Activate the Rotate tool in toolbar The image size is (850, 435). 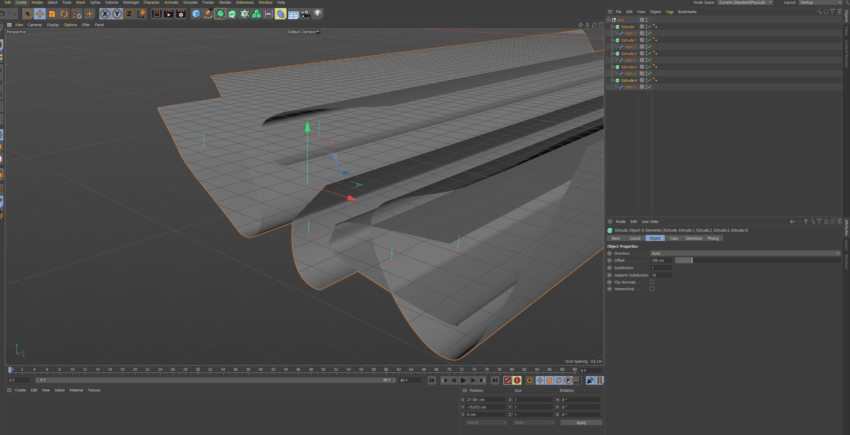(64, 14)
